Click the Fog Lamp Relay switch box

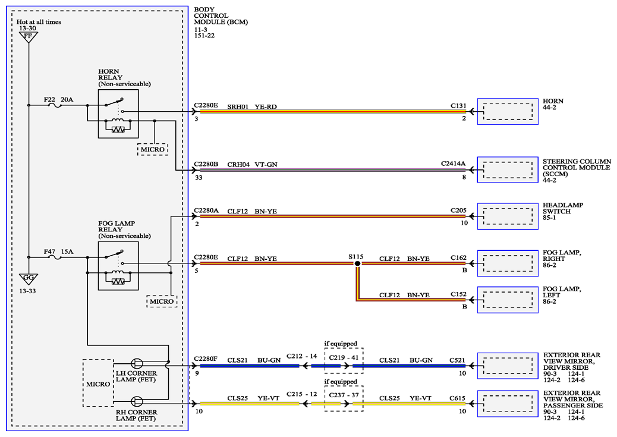pos(118,266)
